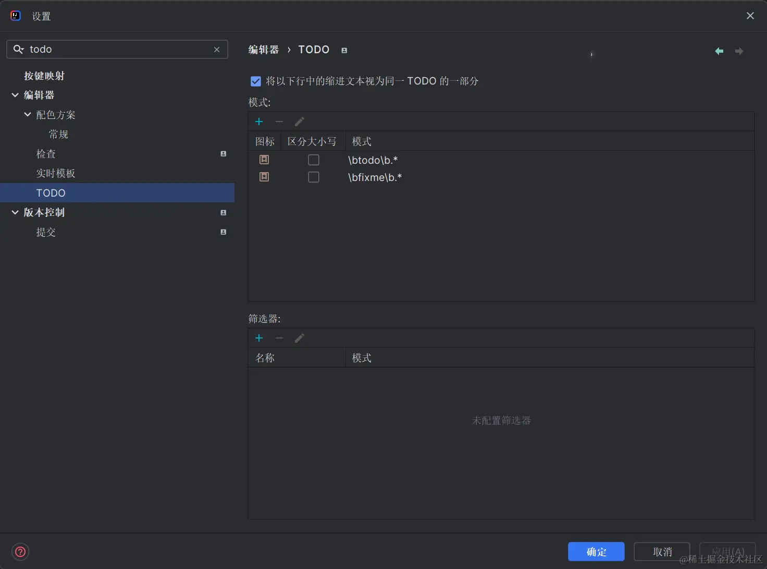Click the icon for the \btodo pattern row
The width and height of the screenshot is (767, 569).
point(264,160)
